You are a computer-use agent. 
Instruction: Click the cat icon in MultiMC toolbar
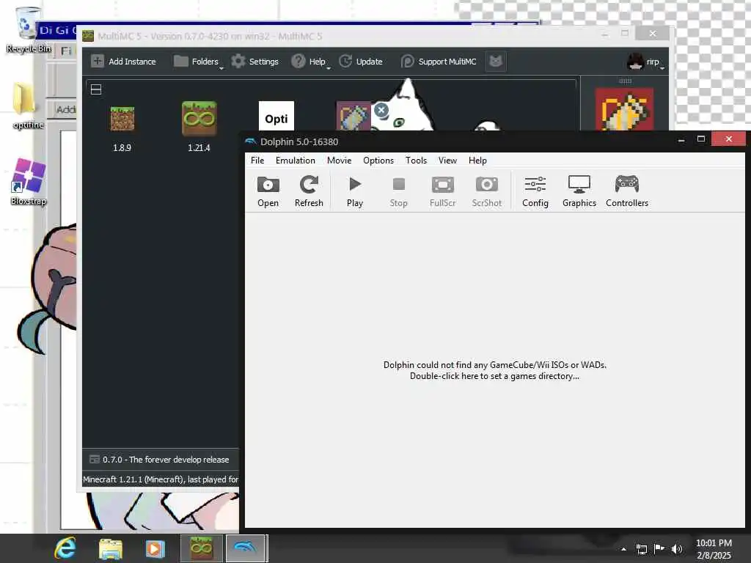(x=496, y=62)
